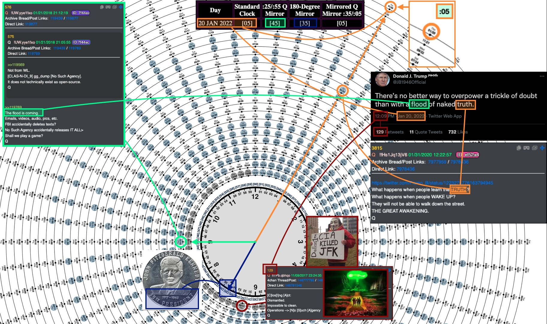The width and height of the screenshot is (547, 324).
Task: Open Direct Link 148781546 in post 129
Action: [x=293, y=285]
